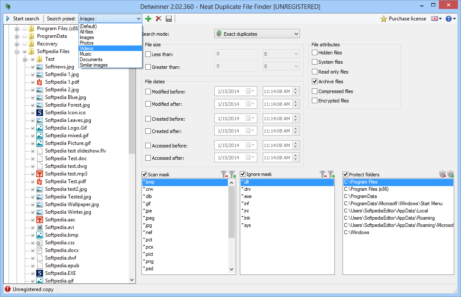Expand the Test subfolder node
Image resolution: width=461 pixels, height=297 pixels.
tap(25, 59)
